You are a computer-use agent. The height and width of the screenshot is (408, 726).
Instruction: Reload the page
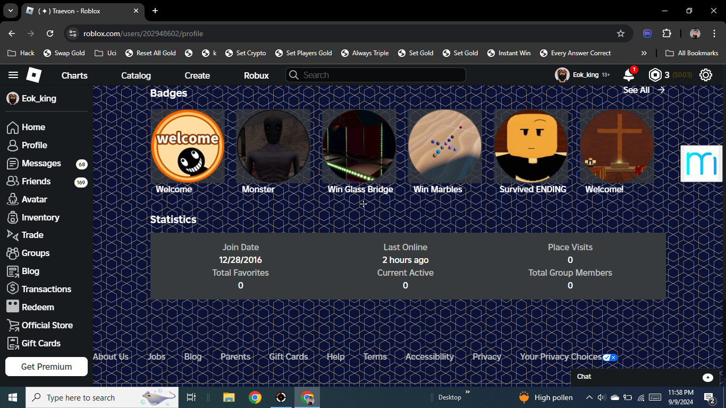[50, 33]
